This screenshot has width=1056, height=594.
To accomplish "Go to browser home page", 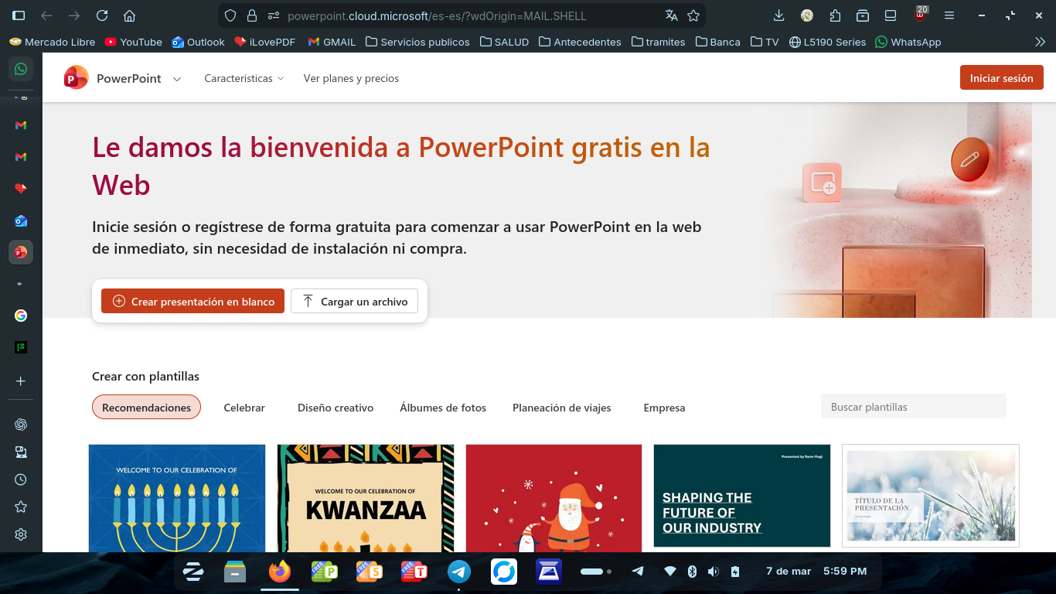I will (x=130, y=15).
